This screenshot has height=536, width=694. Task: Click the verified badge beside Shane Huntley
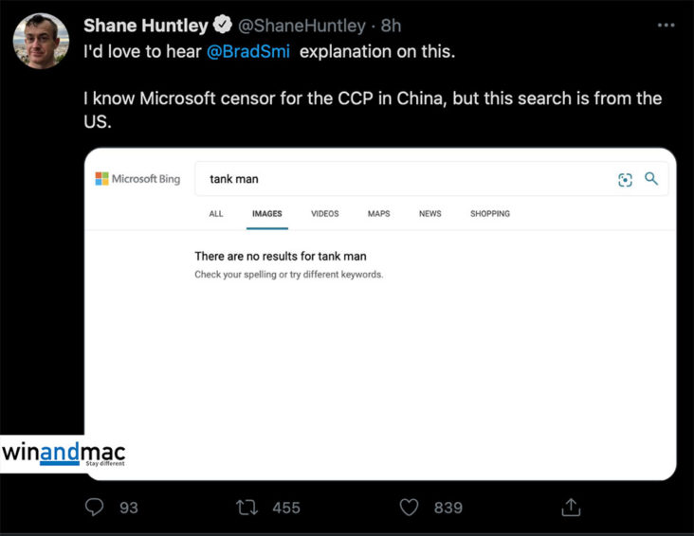(224, 26)
